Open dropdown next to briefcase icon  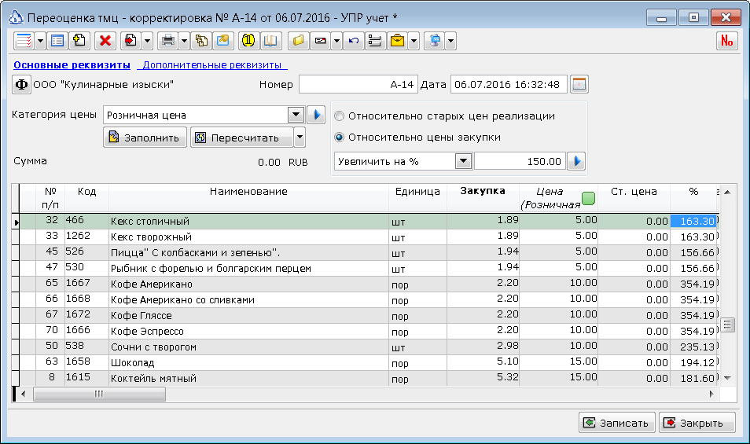click(x=414, y=41)
